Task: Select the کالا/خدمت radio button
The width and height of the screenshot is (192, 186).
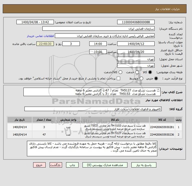Action: point(120,72)
